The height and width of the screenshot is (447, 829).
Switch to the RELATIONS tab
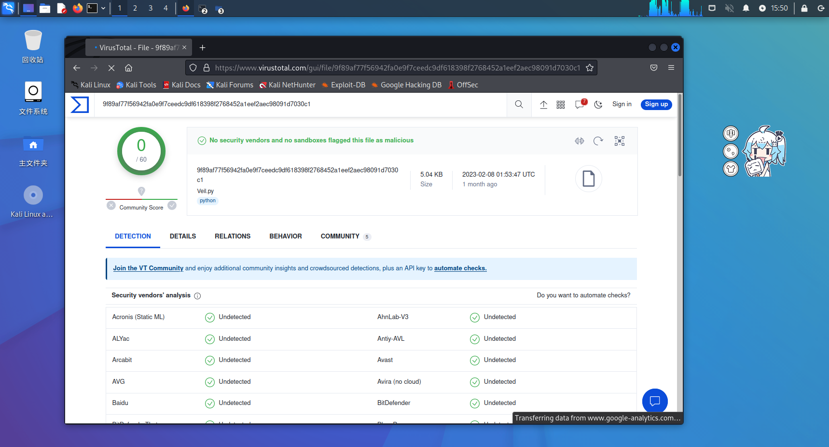tap(233, 237)
